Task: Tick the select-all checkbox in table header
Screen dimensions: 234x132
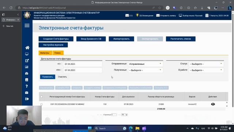Action: 41,97
